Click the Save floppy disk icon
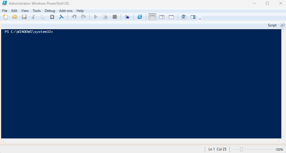 tap(24, 17)
